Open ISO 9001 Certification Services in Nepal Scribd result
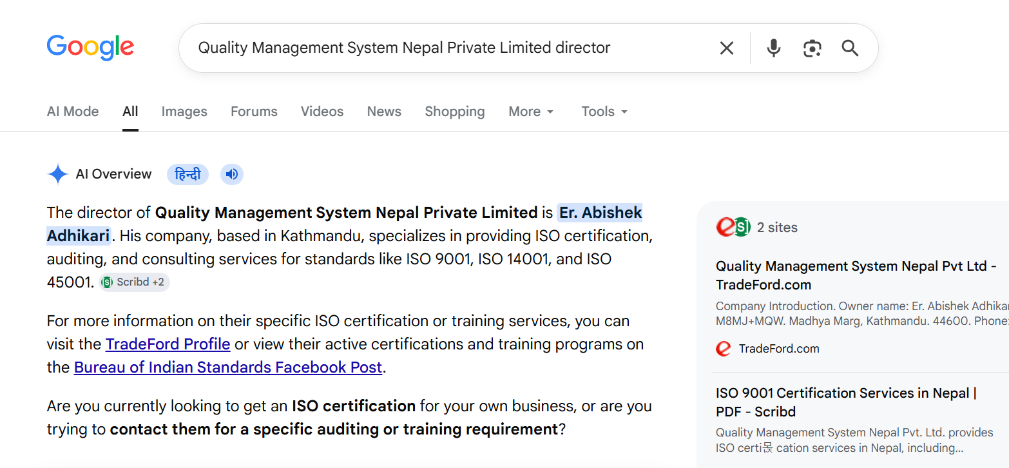This screenshot has height=468, width=1009. pyautogui.click(x=846, y=402)
